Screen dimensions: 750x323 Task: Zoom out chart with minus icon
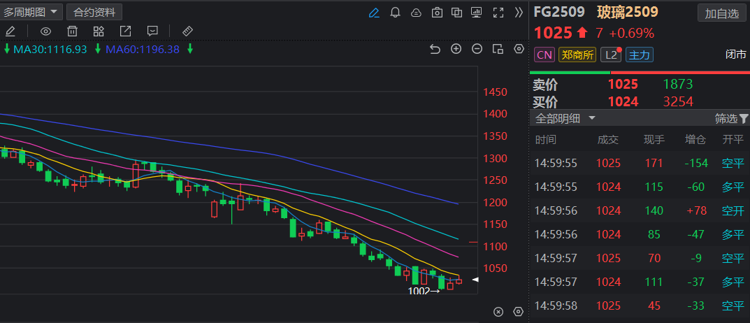pos(477,49)
